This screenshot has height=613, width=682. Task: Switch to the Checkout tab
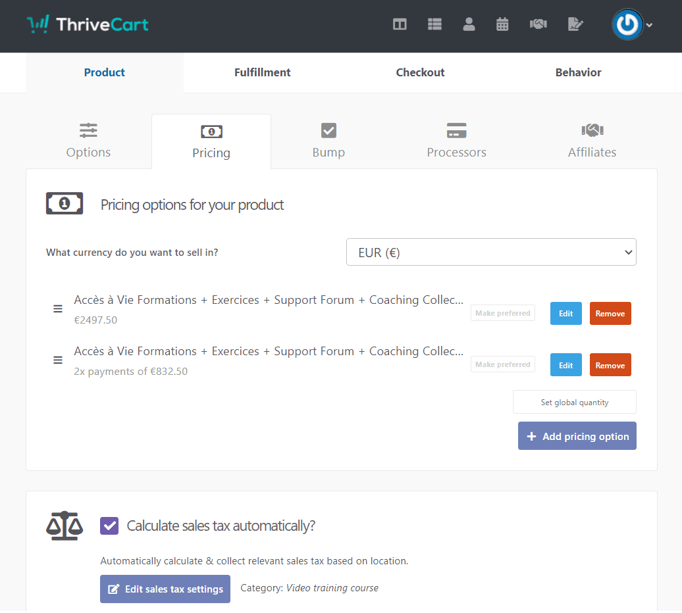coord(420,72)
